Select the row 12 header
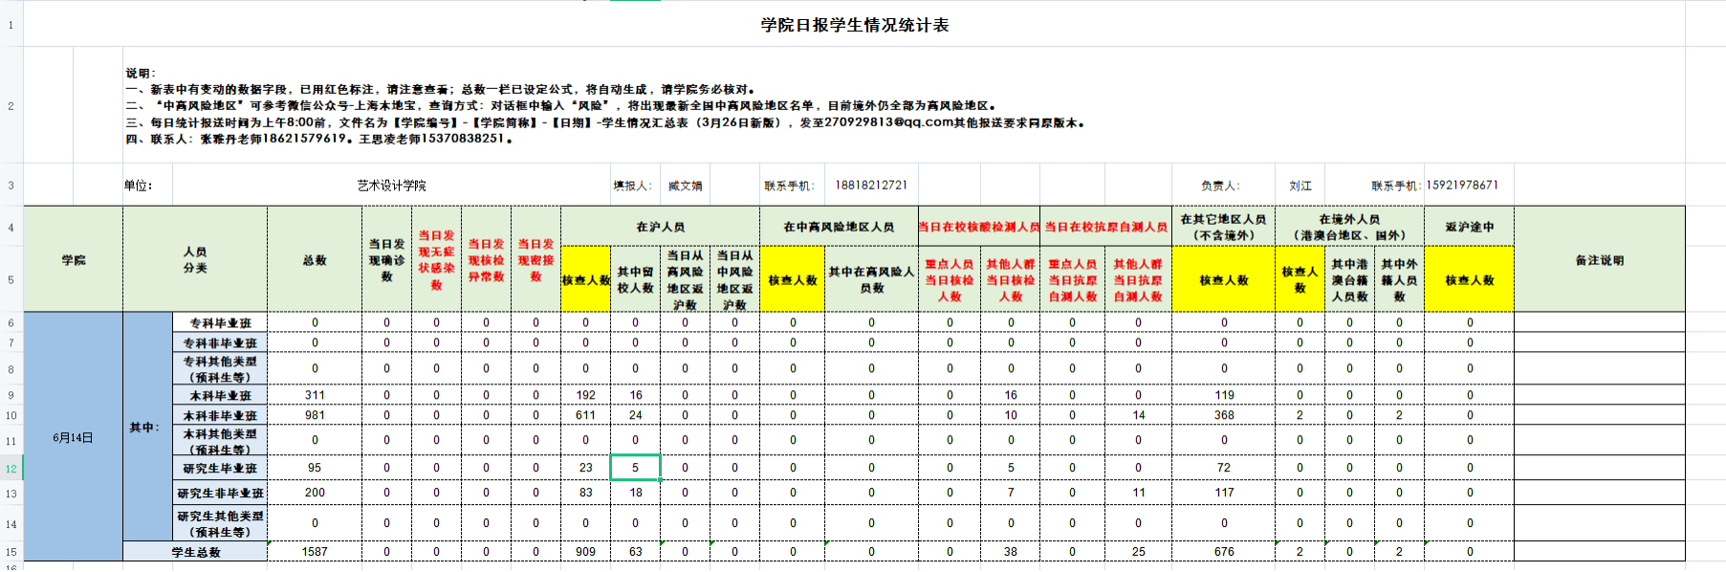The height and width of the screenshot is (572, 1726). click(x=11, y=469)
